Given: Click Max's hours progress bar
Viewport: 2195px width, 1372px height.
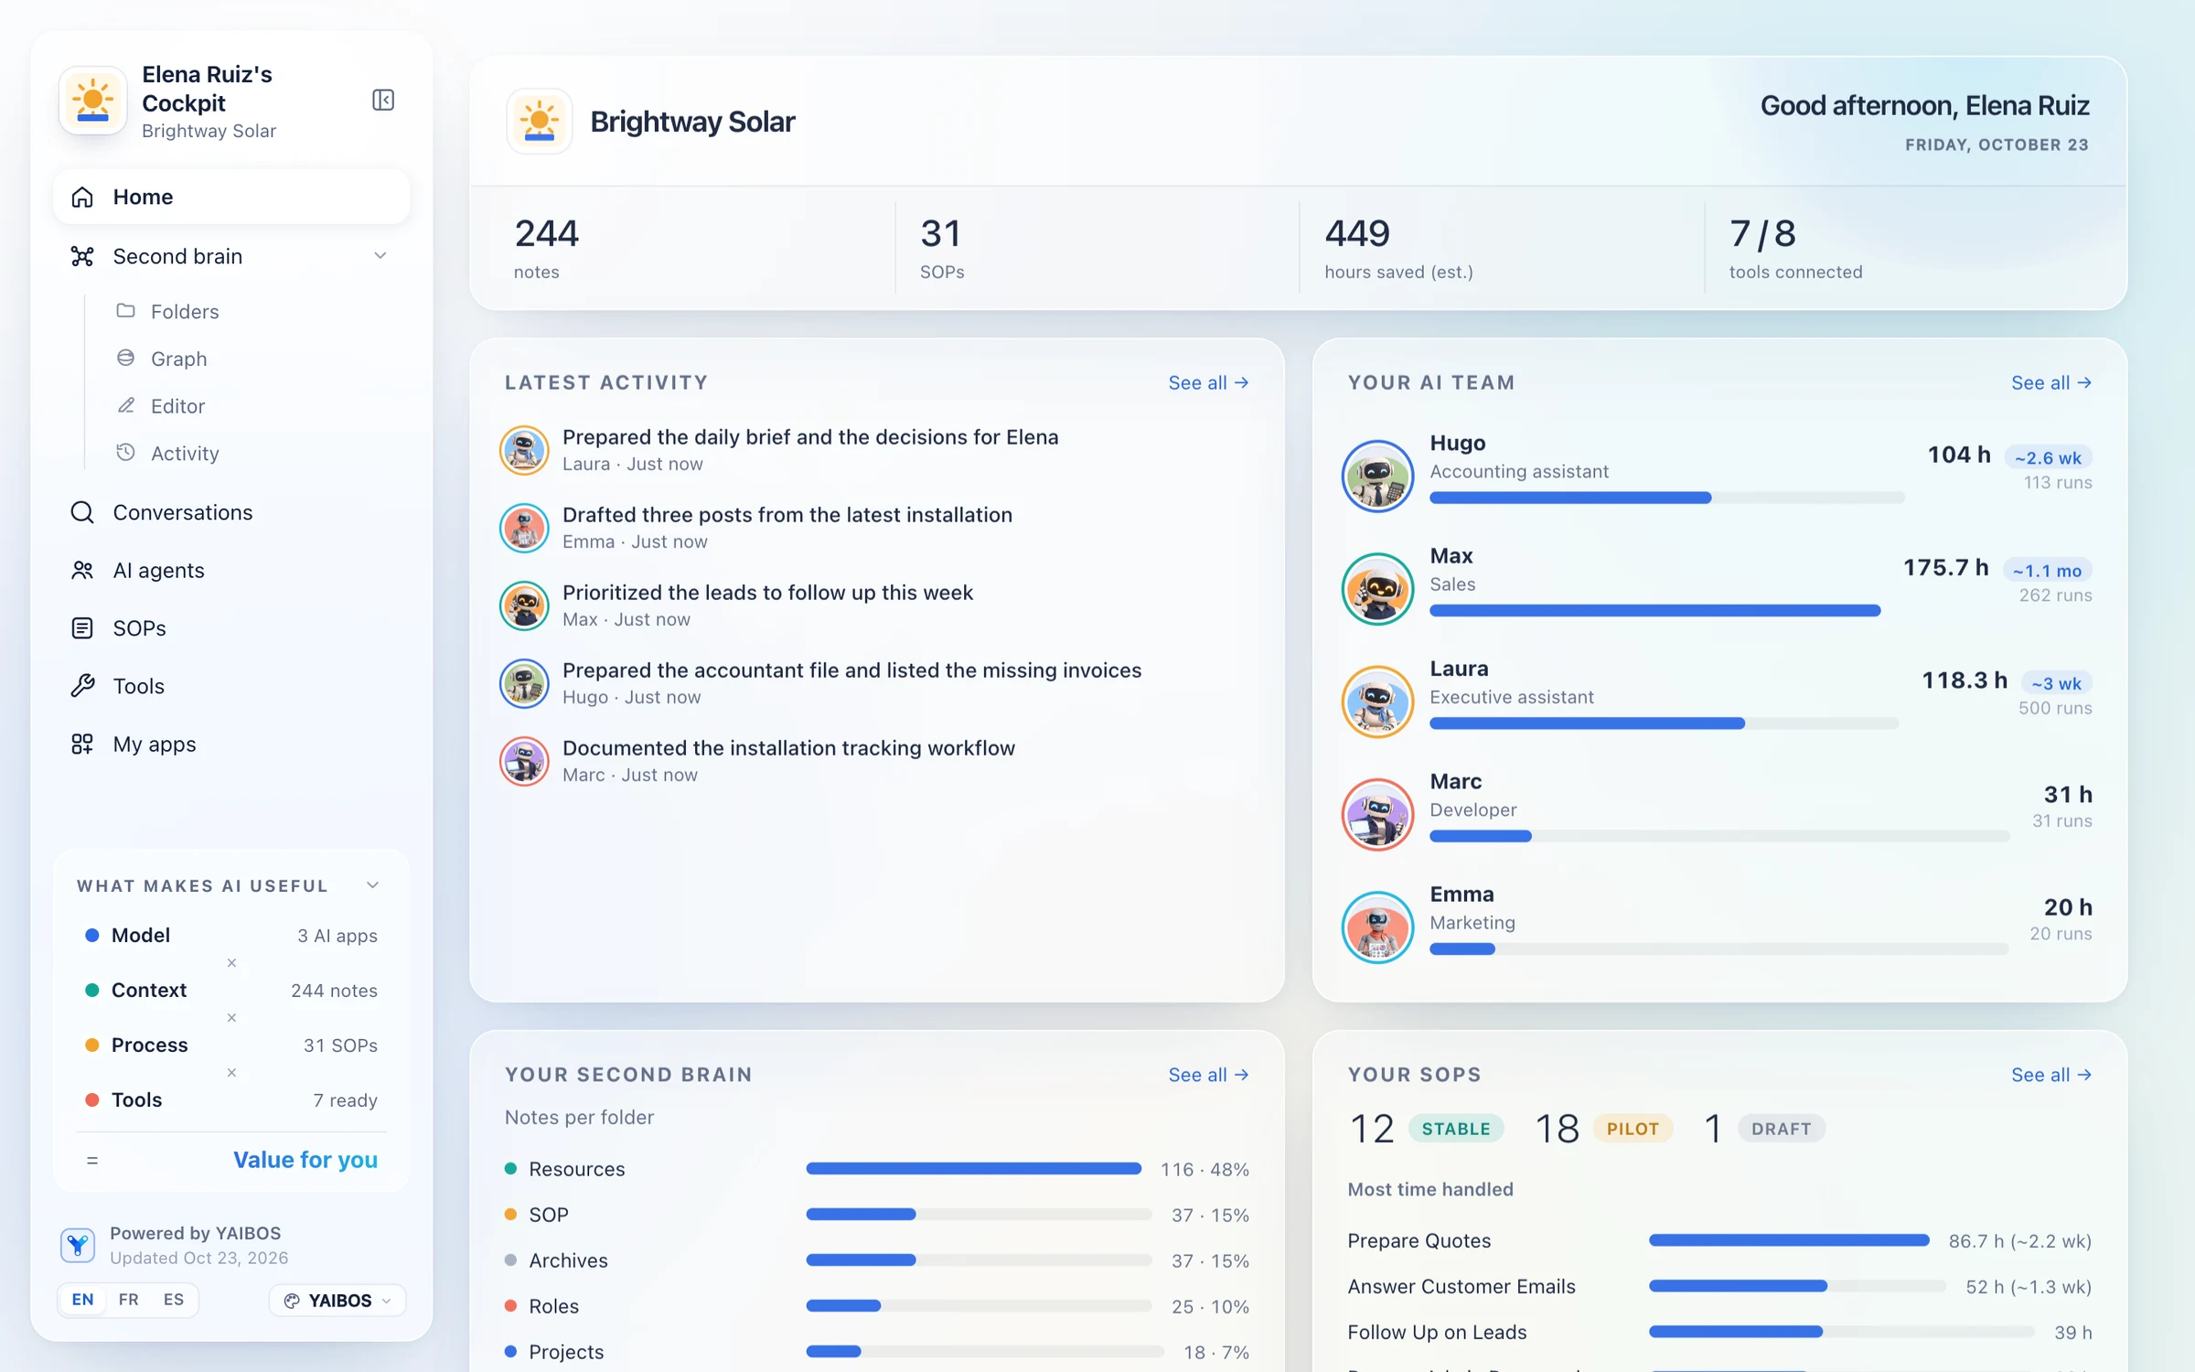Looking at the screenshot, I should coord(1655,611).
